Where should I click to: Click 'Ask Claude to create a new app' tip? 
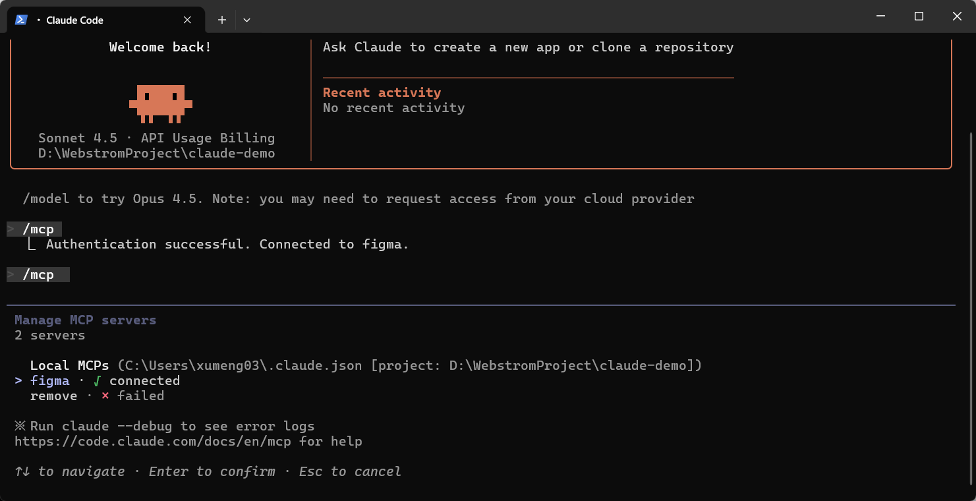click(x=529, y=47)
